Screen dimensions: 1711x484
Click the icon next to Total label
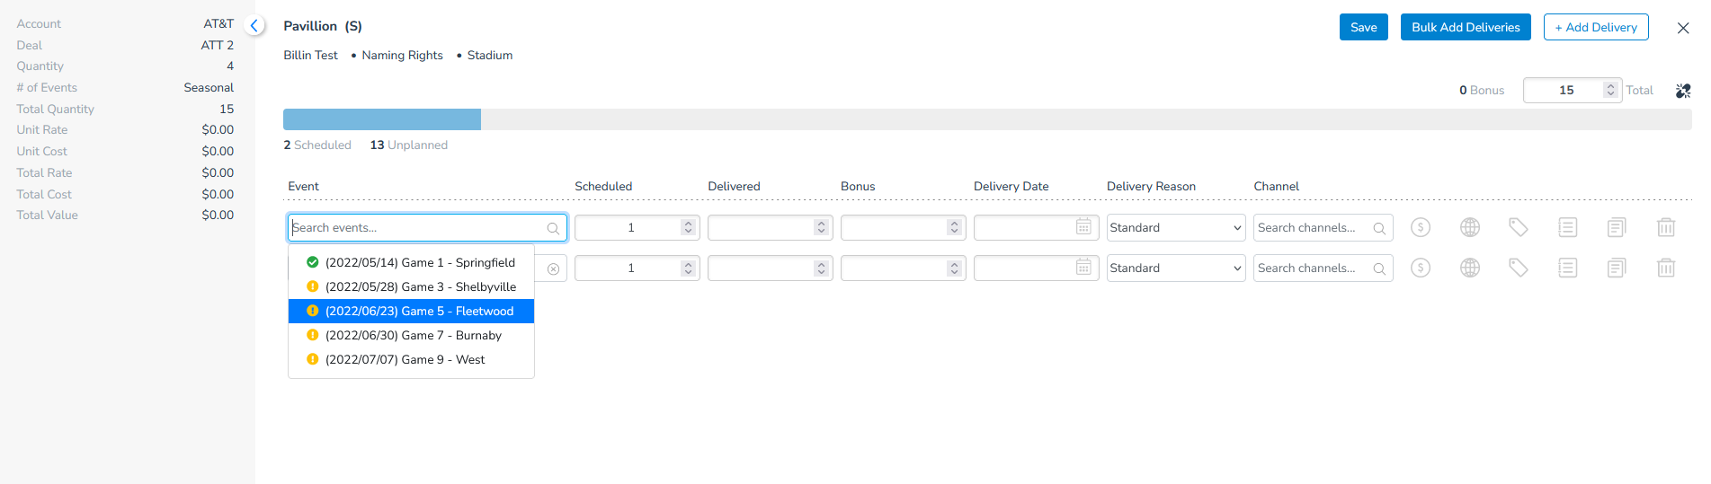pyautogui.click(x=1683, y=91)
